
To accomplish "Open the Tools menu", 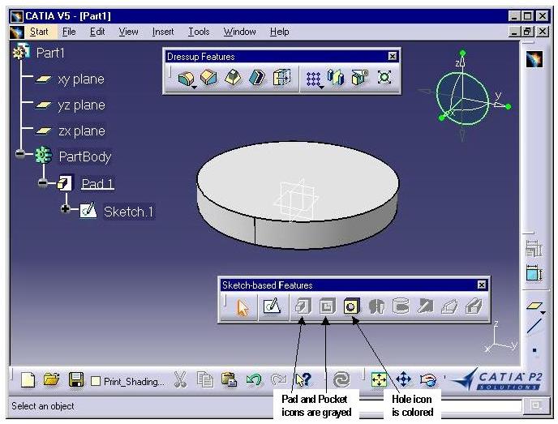I will tap(199, 32).
